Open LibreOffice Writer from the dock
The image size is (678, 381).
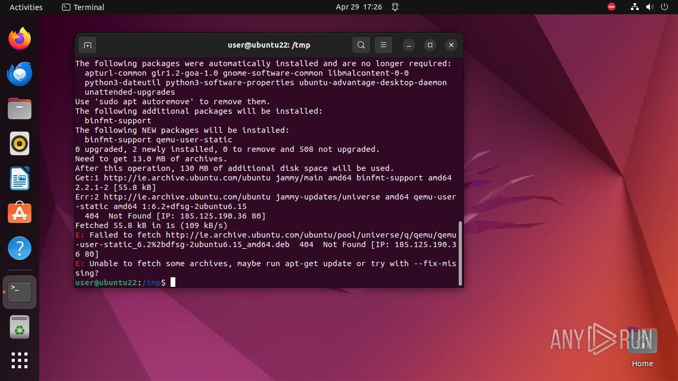tap(20, 178)
